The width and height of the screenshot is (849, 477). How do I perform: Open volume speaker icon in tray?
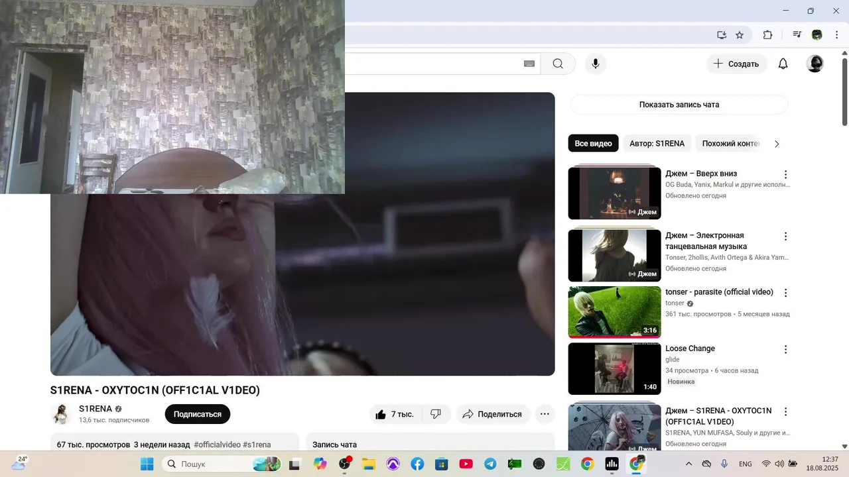coord(779,464)
